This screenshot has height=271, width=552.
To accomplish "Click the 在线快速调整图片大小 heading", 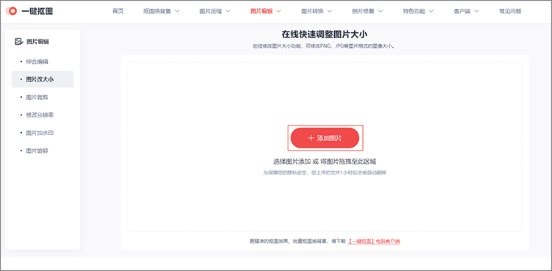I will point(325,34).
